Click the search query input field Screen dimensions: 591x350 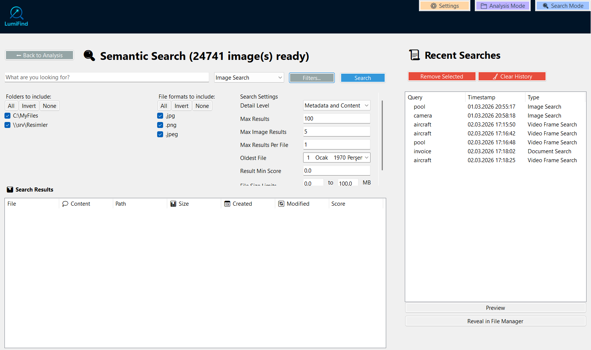(107, 77)
